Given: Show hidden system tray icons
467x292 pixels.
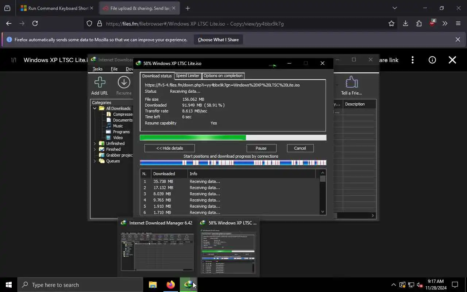Looking at the screenshot, I should point(393,285).
